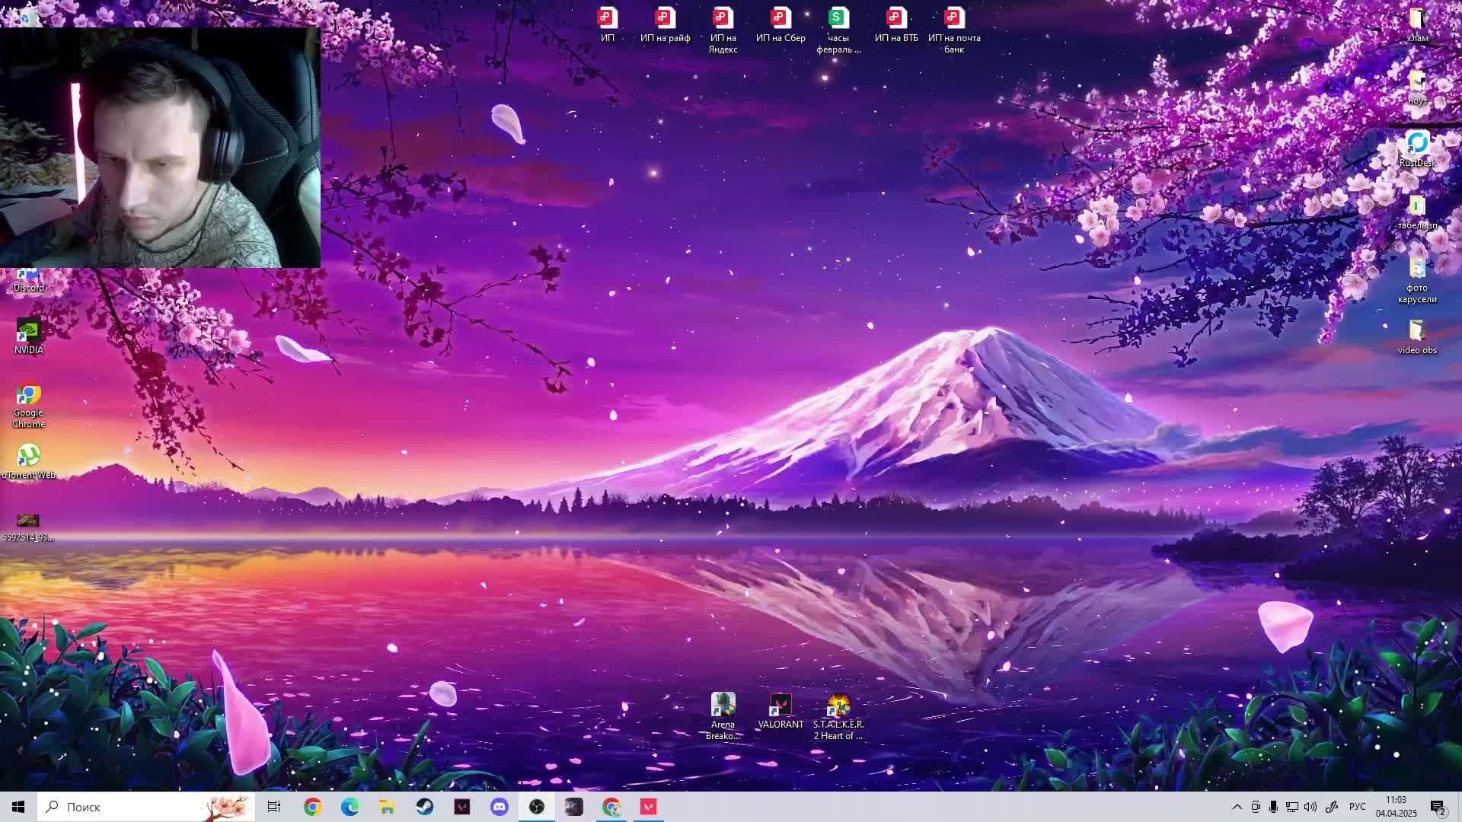
Task: Open File Explorer from the taskbar
Action: tap(388, 807)
